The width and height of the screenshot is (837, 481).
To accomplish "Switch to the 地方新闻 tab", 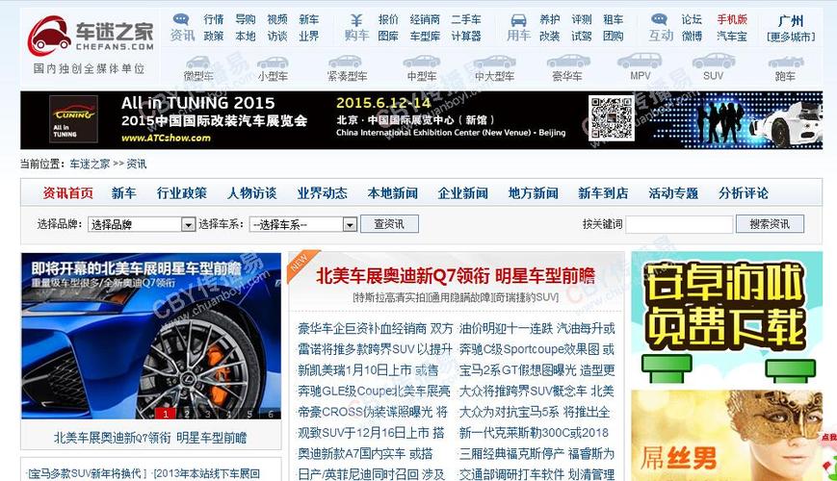I will click(534, 193).
